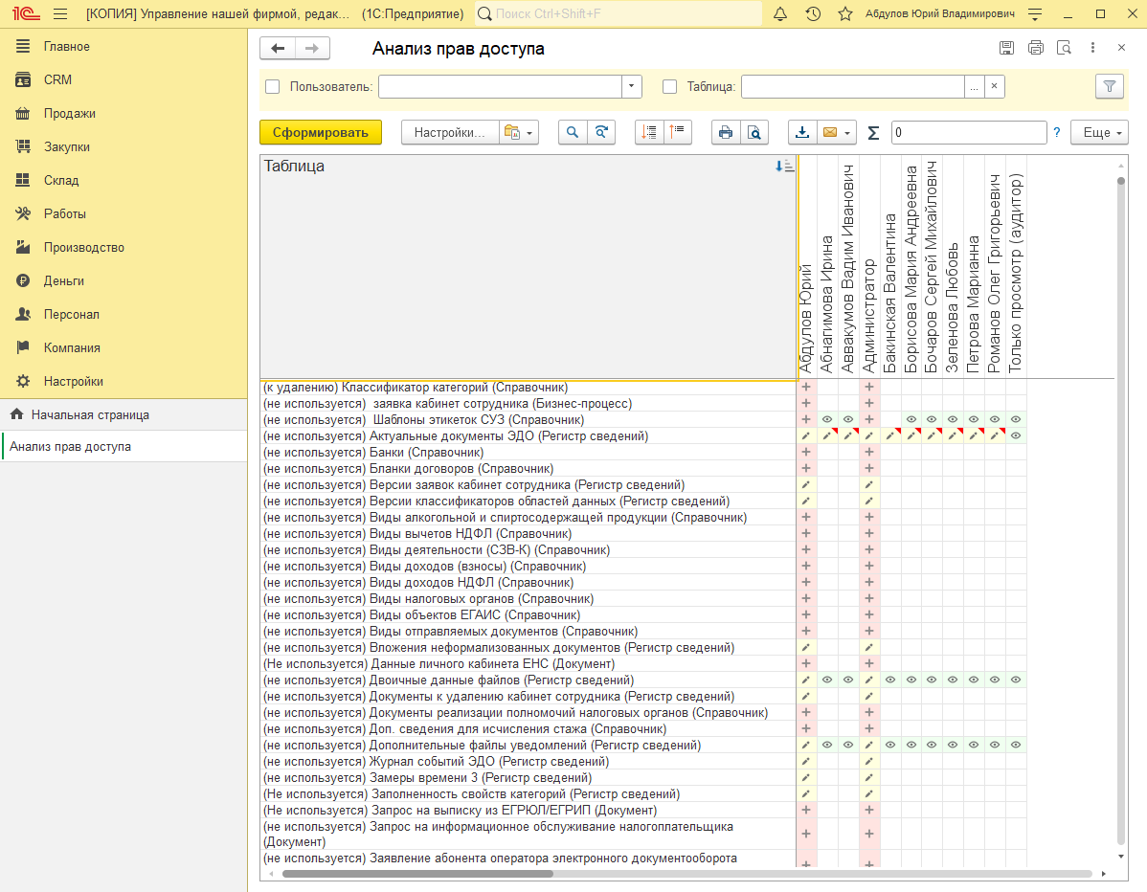Click the horizontal scrollbar of report
This screenshot has height=892, width=1147.
point(686,874)
